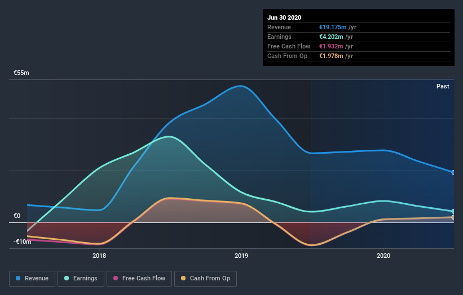Toggle the Revenue legend button

point(32,279)
